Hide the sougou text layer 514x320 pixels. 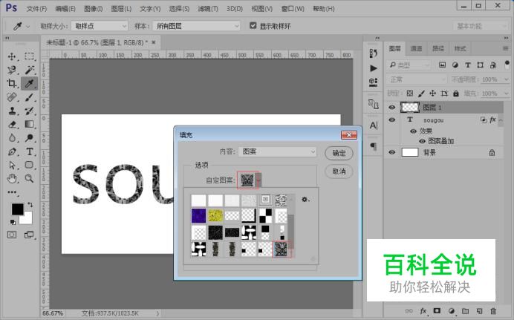[391, 120]
